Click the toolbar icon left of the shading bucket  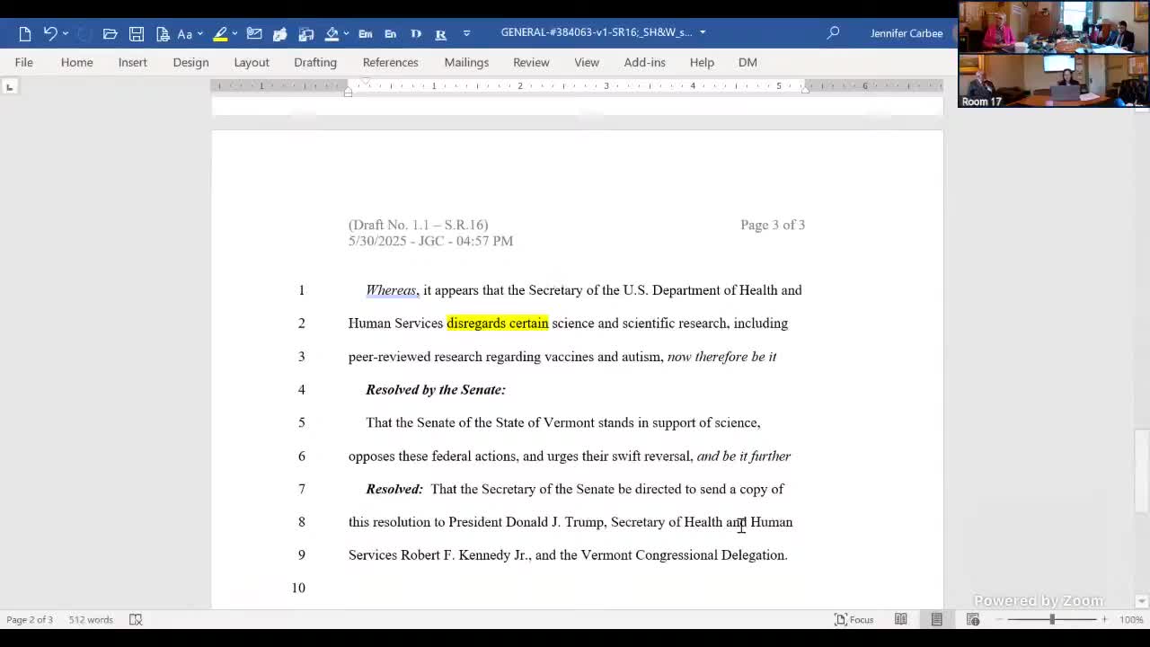point(306,33)
